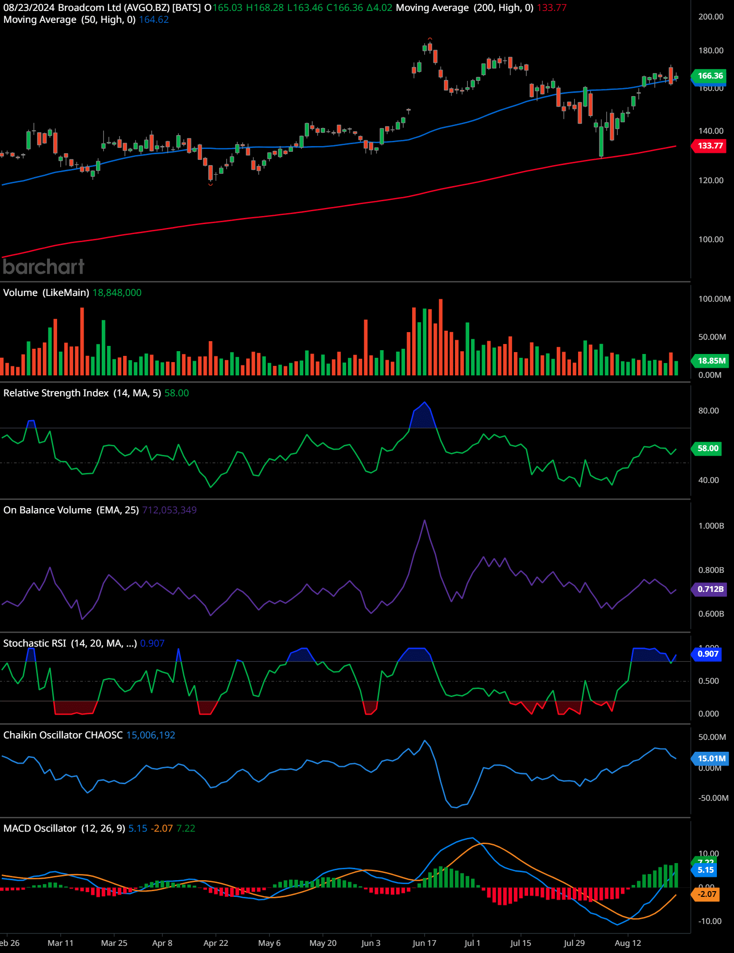Click the 80.00 RSI axis label
734x953 pixels.
708,411
